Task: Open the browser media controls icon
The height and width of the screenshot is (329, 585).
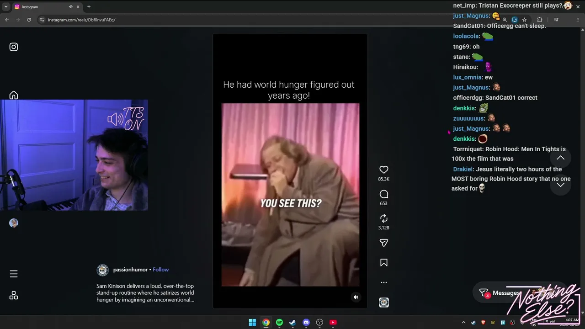Action: (x=556, y=20)
